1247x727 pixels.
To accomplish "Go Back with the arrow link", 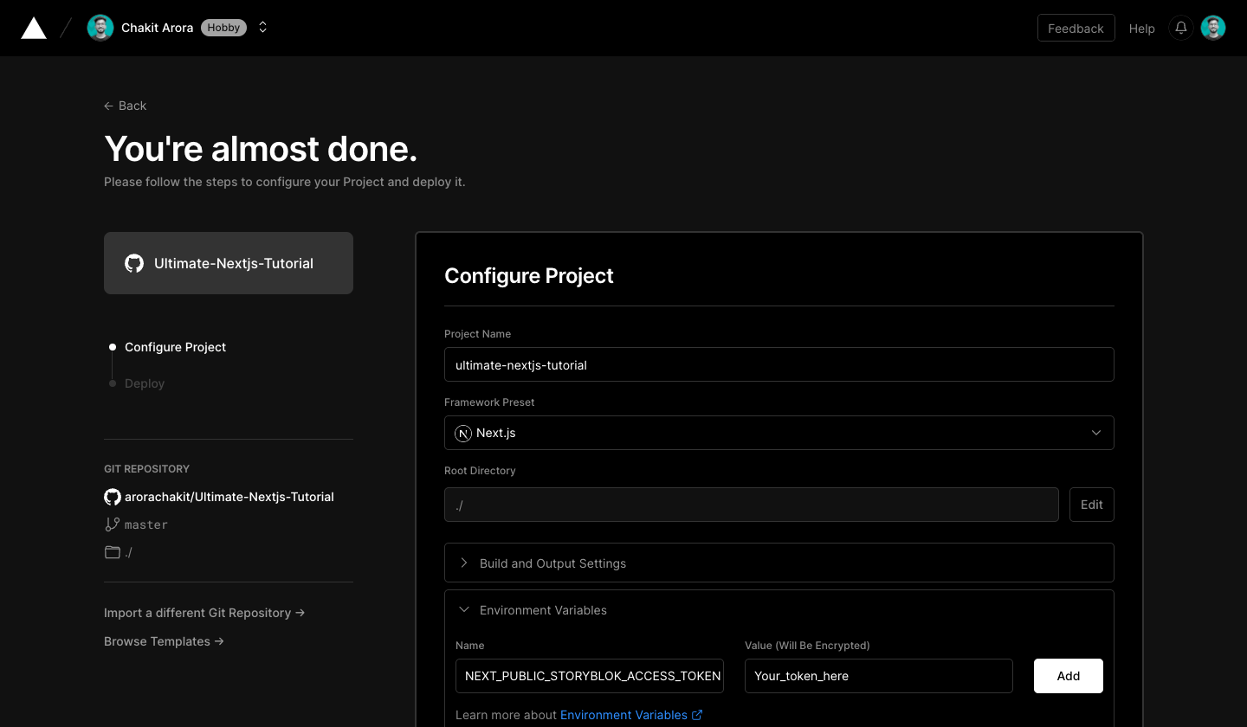I will tap(126, 106).
